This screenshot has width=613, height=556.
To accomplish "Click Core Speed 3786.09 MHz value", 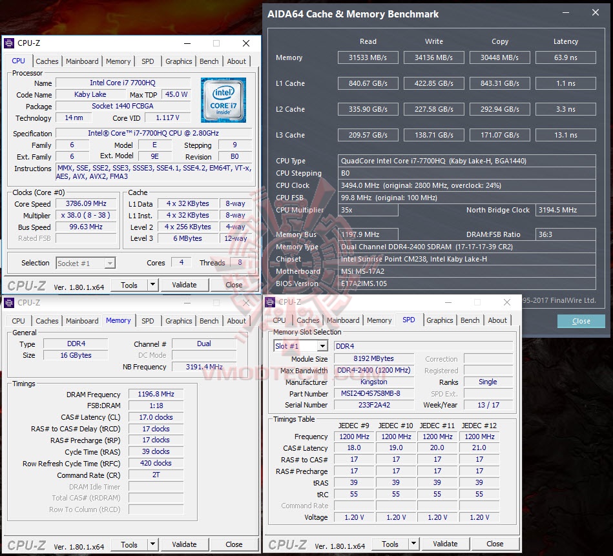I will pos(86,203).
